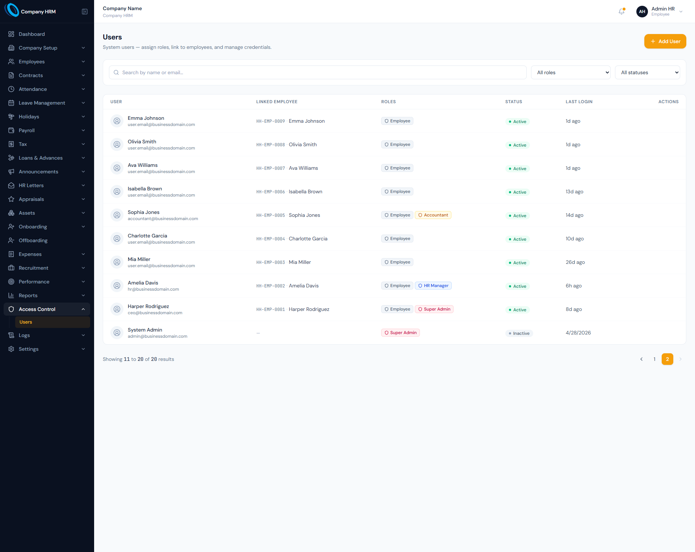
Task: Expand the Payroll submenu chevron
Action: coord(83,130)
